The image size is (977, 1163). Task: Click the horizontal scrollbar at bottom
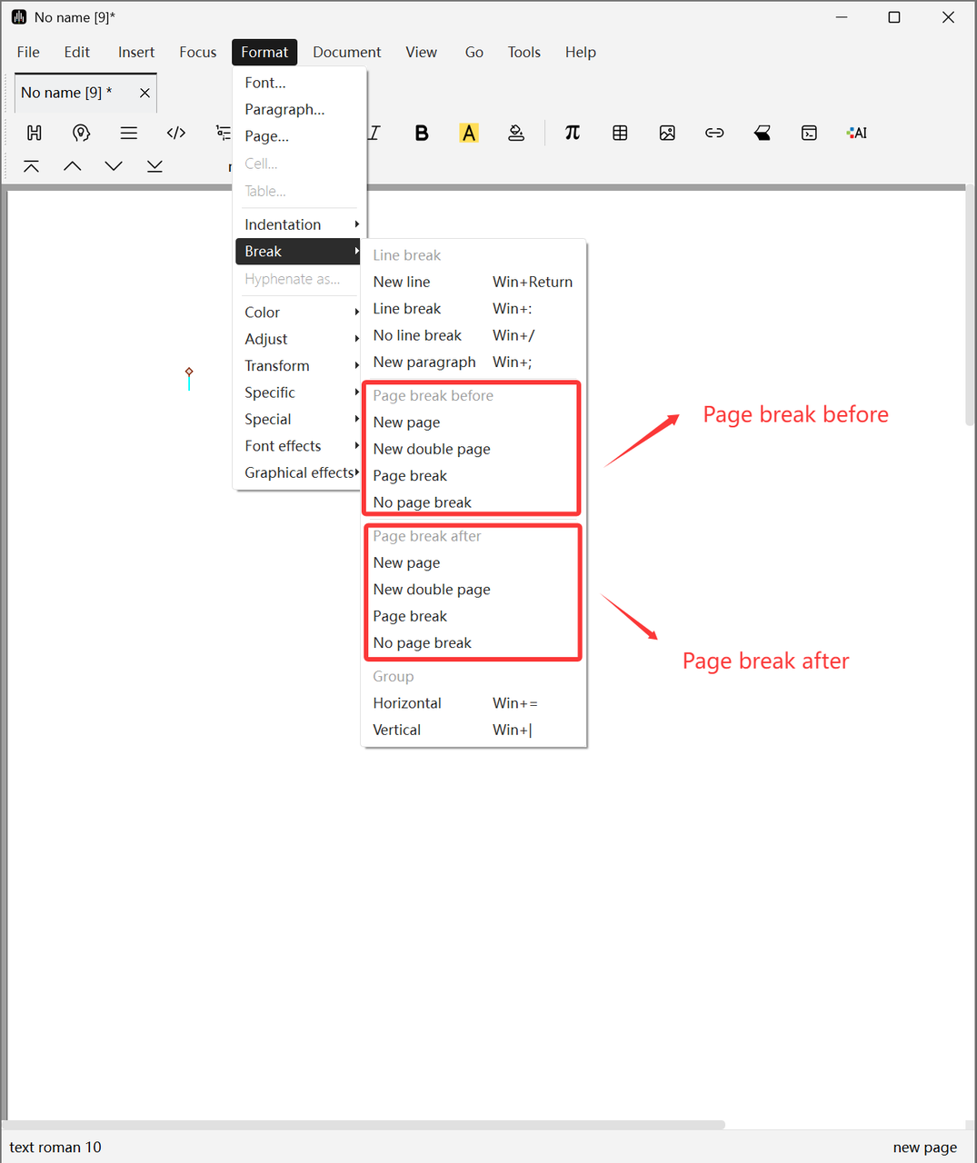[x=364, y=1125]
